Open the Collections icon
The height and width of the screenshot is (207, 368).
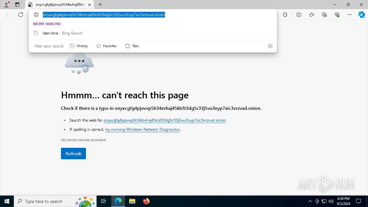[324, 15]
